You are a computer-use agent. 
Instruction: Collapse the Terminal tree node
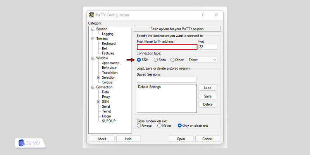coord(93,39)
